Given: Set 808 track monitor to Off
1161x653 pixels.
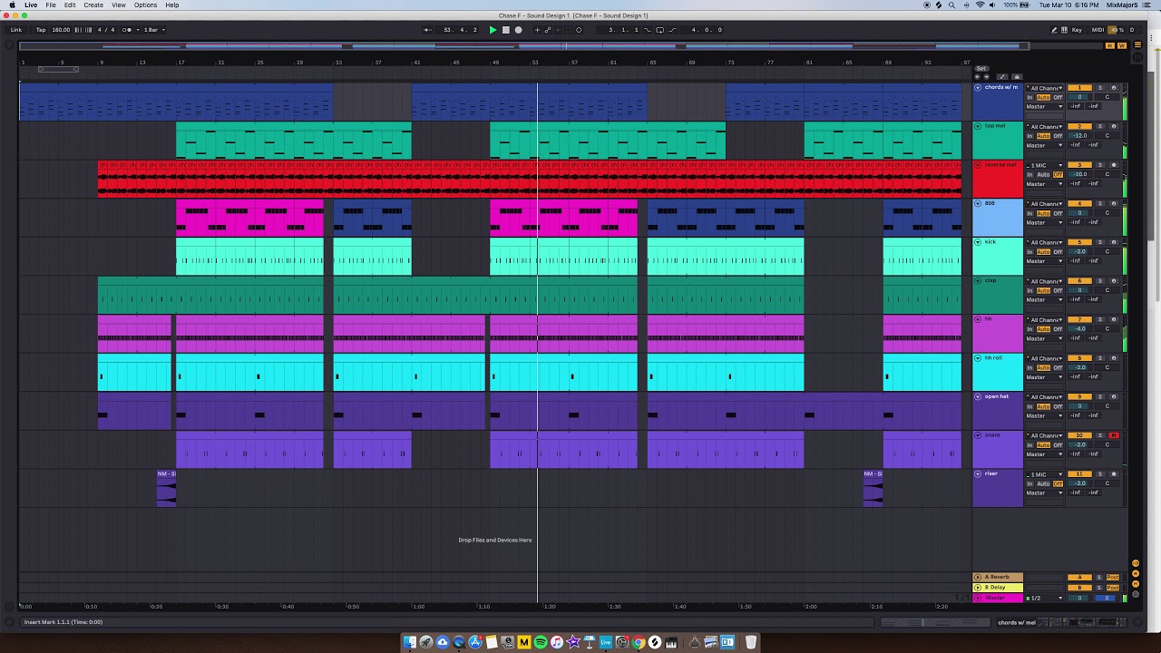Looking at the screenshot, I should [x=1058, y=212].
